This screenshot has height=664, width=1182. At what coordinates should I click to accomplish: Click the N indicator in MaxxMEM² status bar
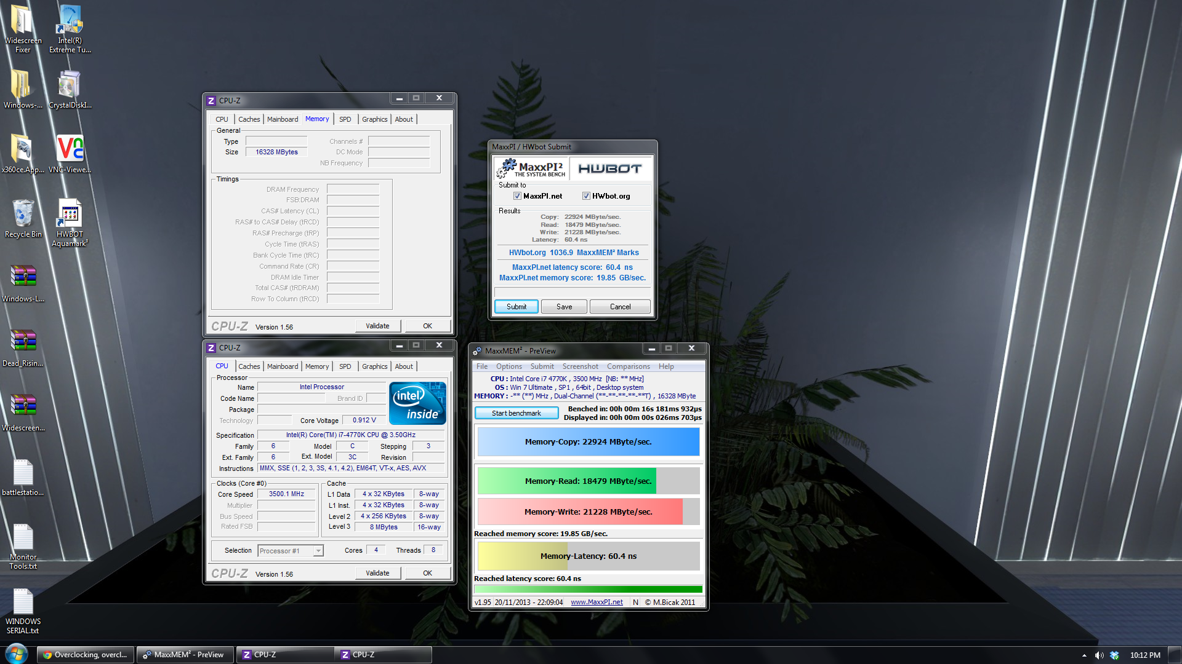(x=635, y=603)
